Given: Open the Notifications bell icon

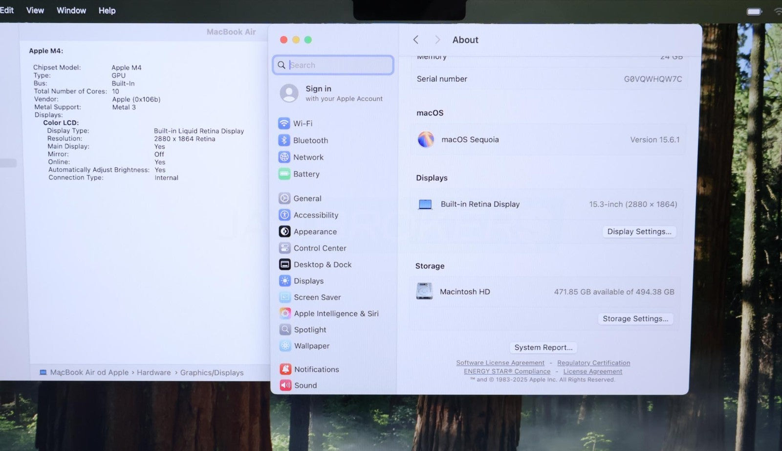Looking at the screenshot, I should point(285,369).
